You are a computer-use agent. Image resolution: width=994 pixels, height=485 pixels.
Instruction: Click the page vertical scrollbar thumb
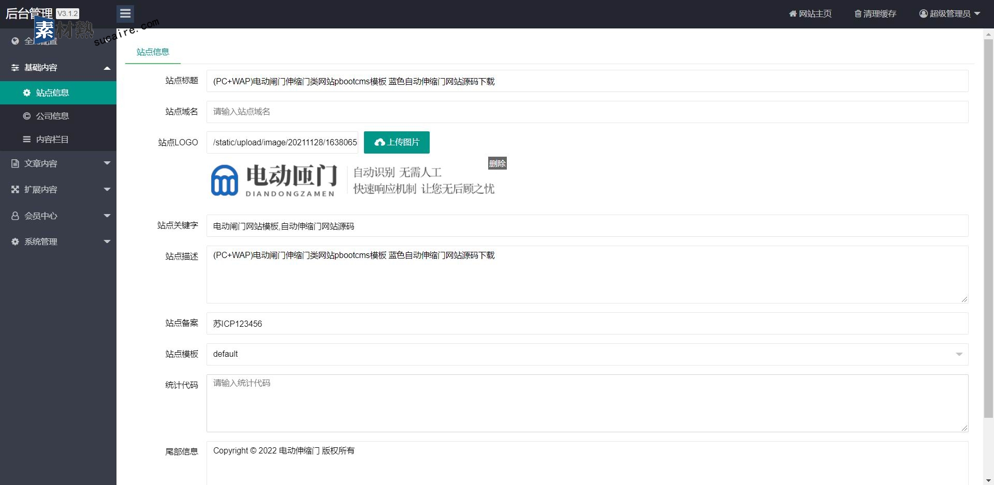click(988, 229)
